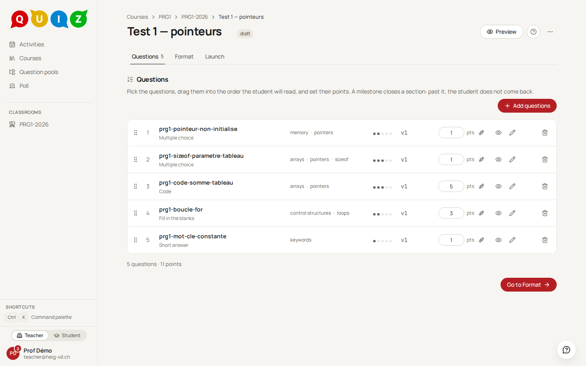Image resolution: width=586 pixels, height=366 pixels.
Task: Open the help question-mark icon near Preview
Action: 534,32
